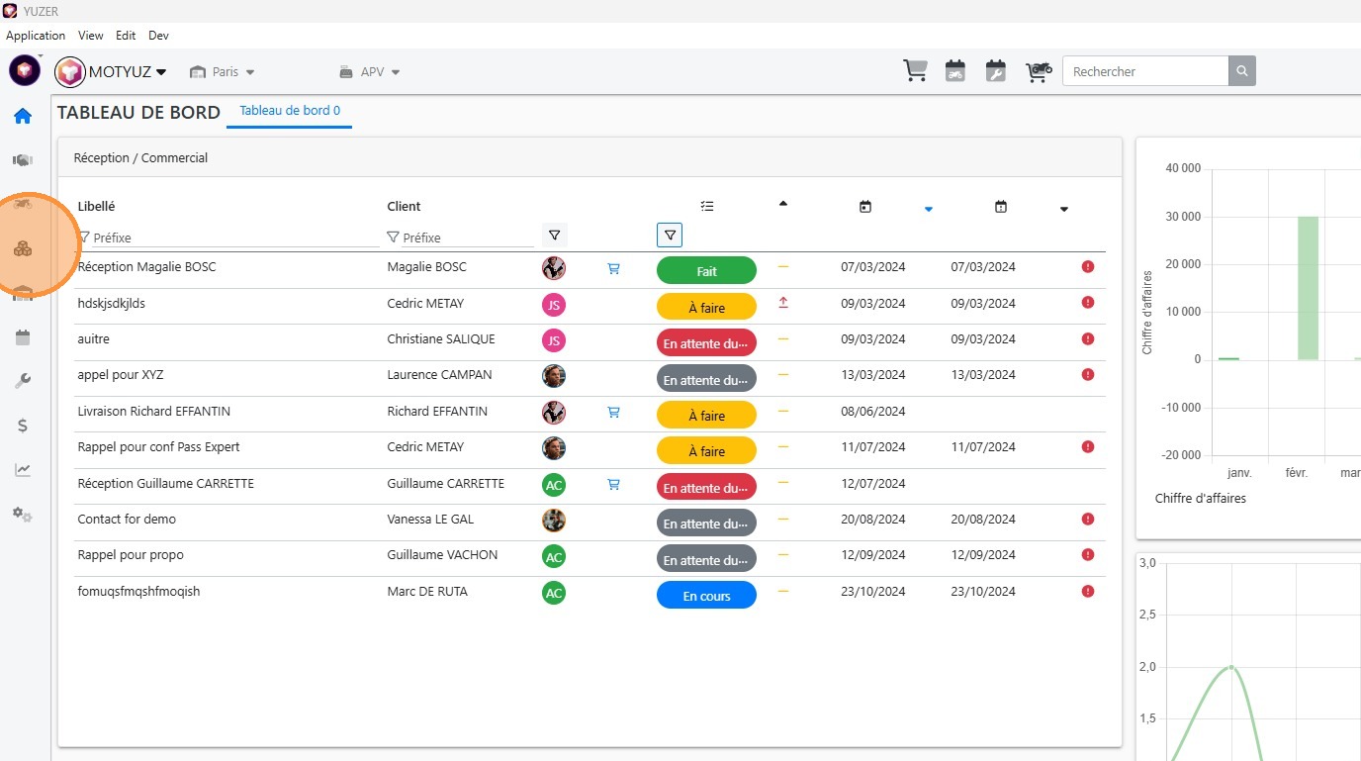Toggle the status column filter
1361x761 pixels.
pyautogui.click(x=670, y=236)
